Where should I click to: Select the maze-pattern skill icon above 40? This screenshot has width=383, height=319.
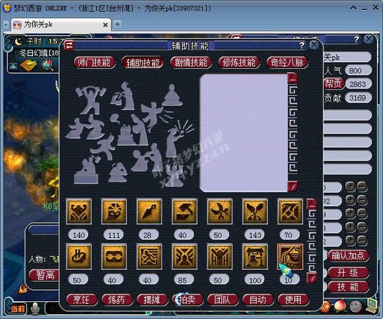click(x=149, y=256)
